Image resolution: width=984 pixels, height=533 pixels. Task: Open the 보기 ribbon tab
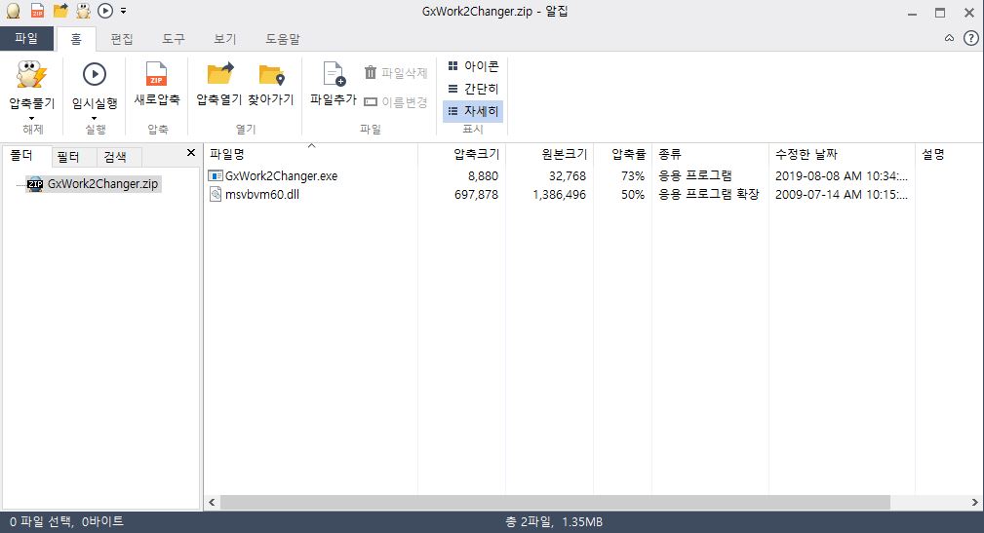[x=224, y=39]
